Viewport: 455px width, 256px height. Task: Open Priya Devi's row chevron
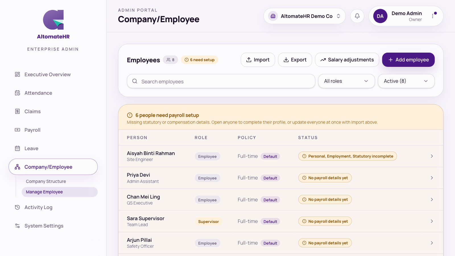click(432, 178)
